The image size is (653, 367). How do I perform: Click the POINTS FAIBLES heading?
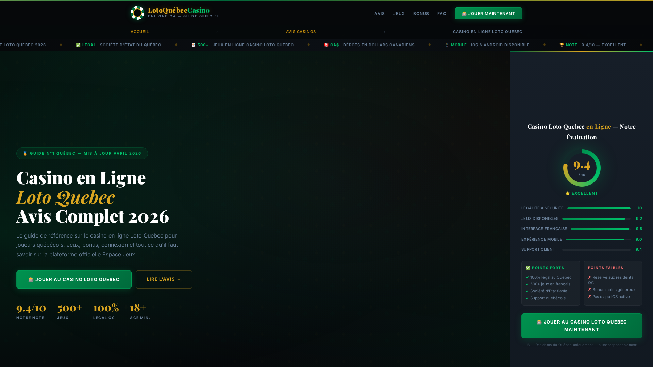pos(606,268)
